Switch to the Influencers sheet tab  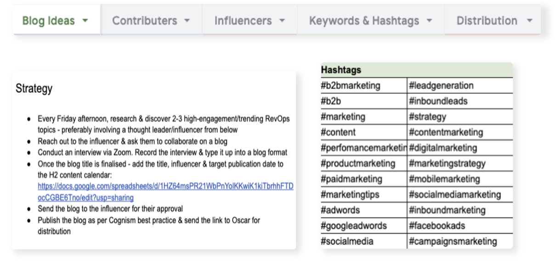pyautogui.click(x=243, y=21)
